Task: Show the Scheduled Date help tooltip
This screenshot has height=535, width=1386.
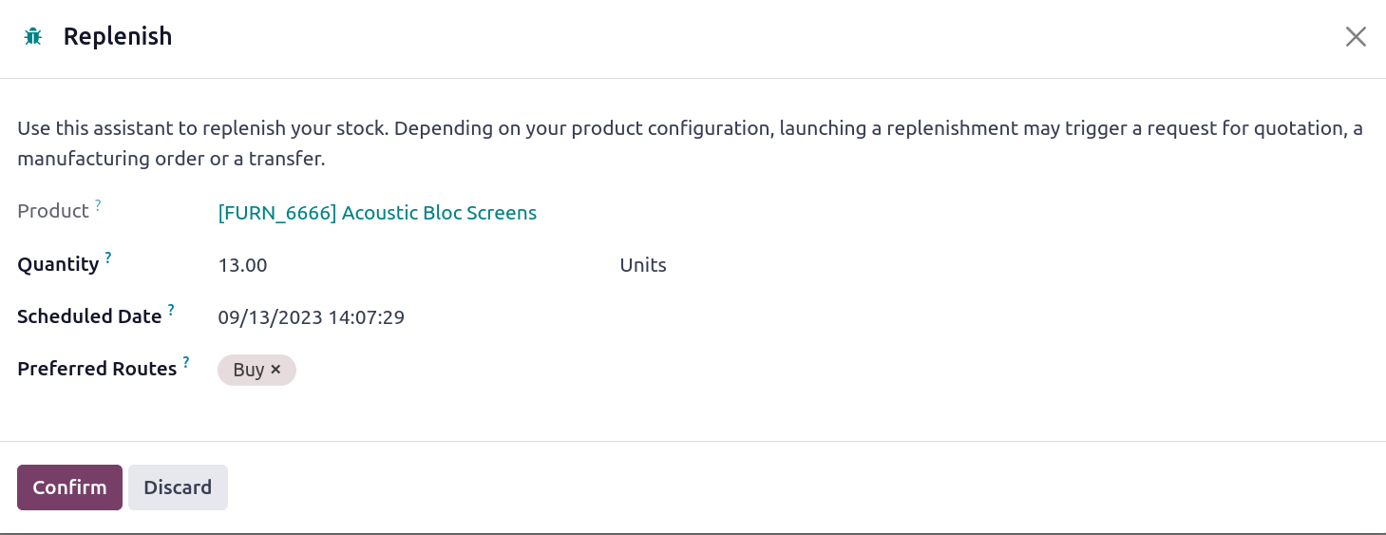Action: pos(171,310)
